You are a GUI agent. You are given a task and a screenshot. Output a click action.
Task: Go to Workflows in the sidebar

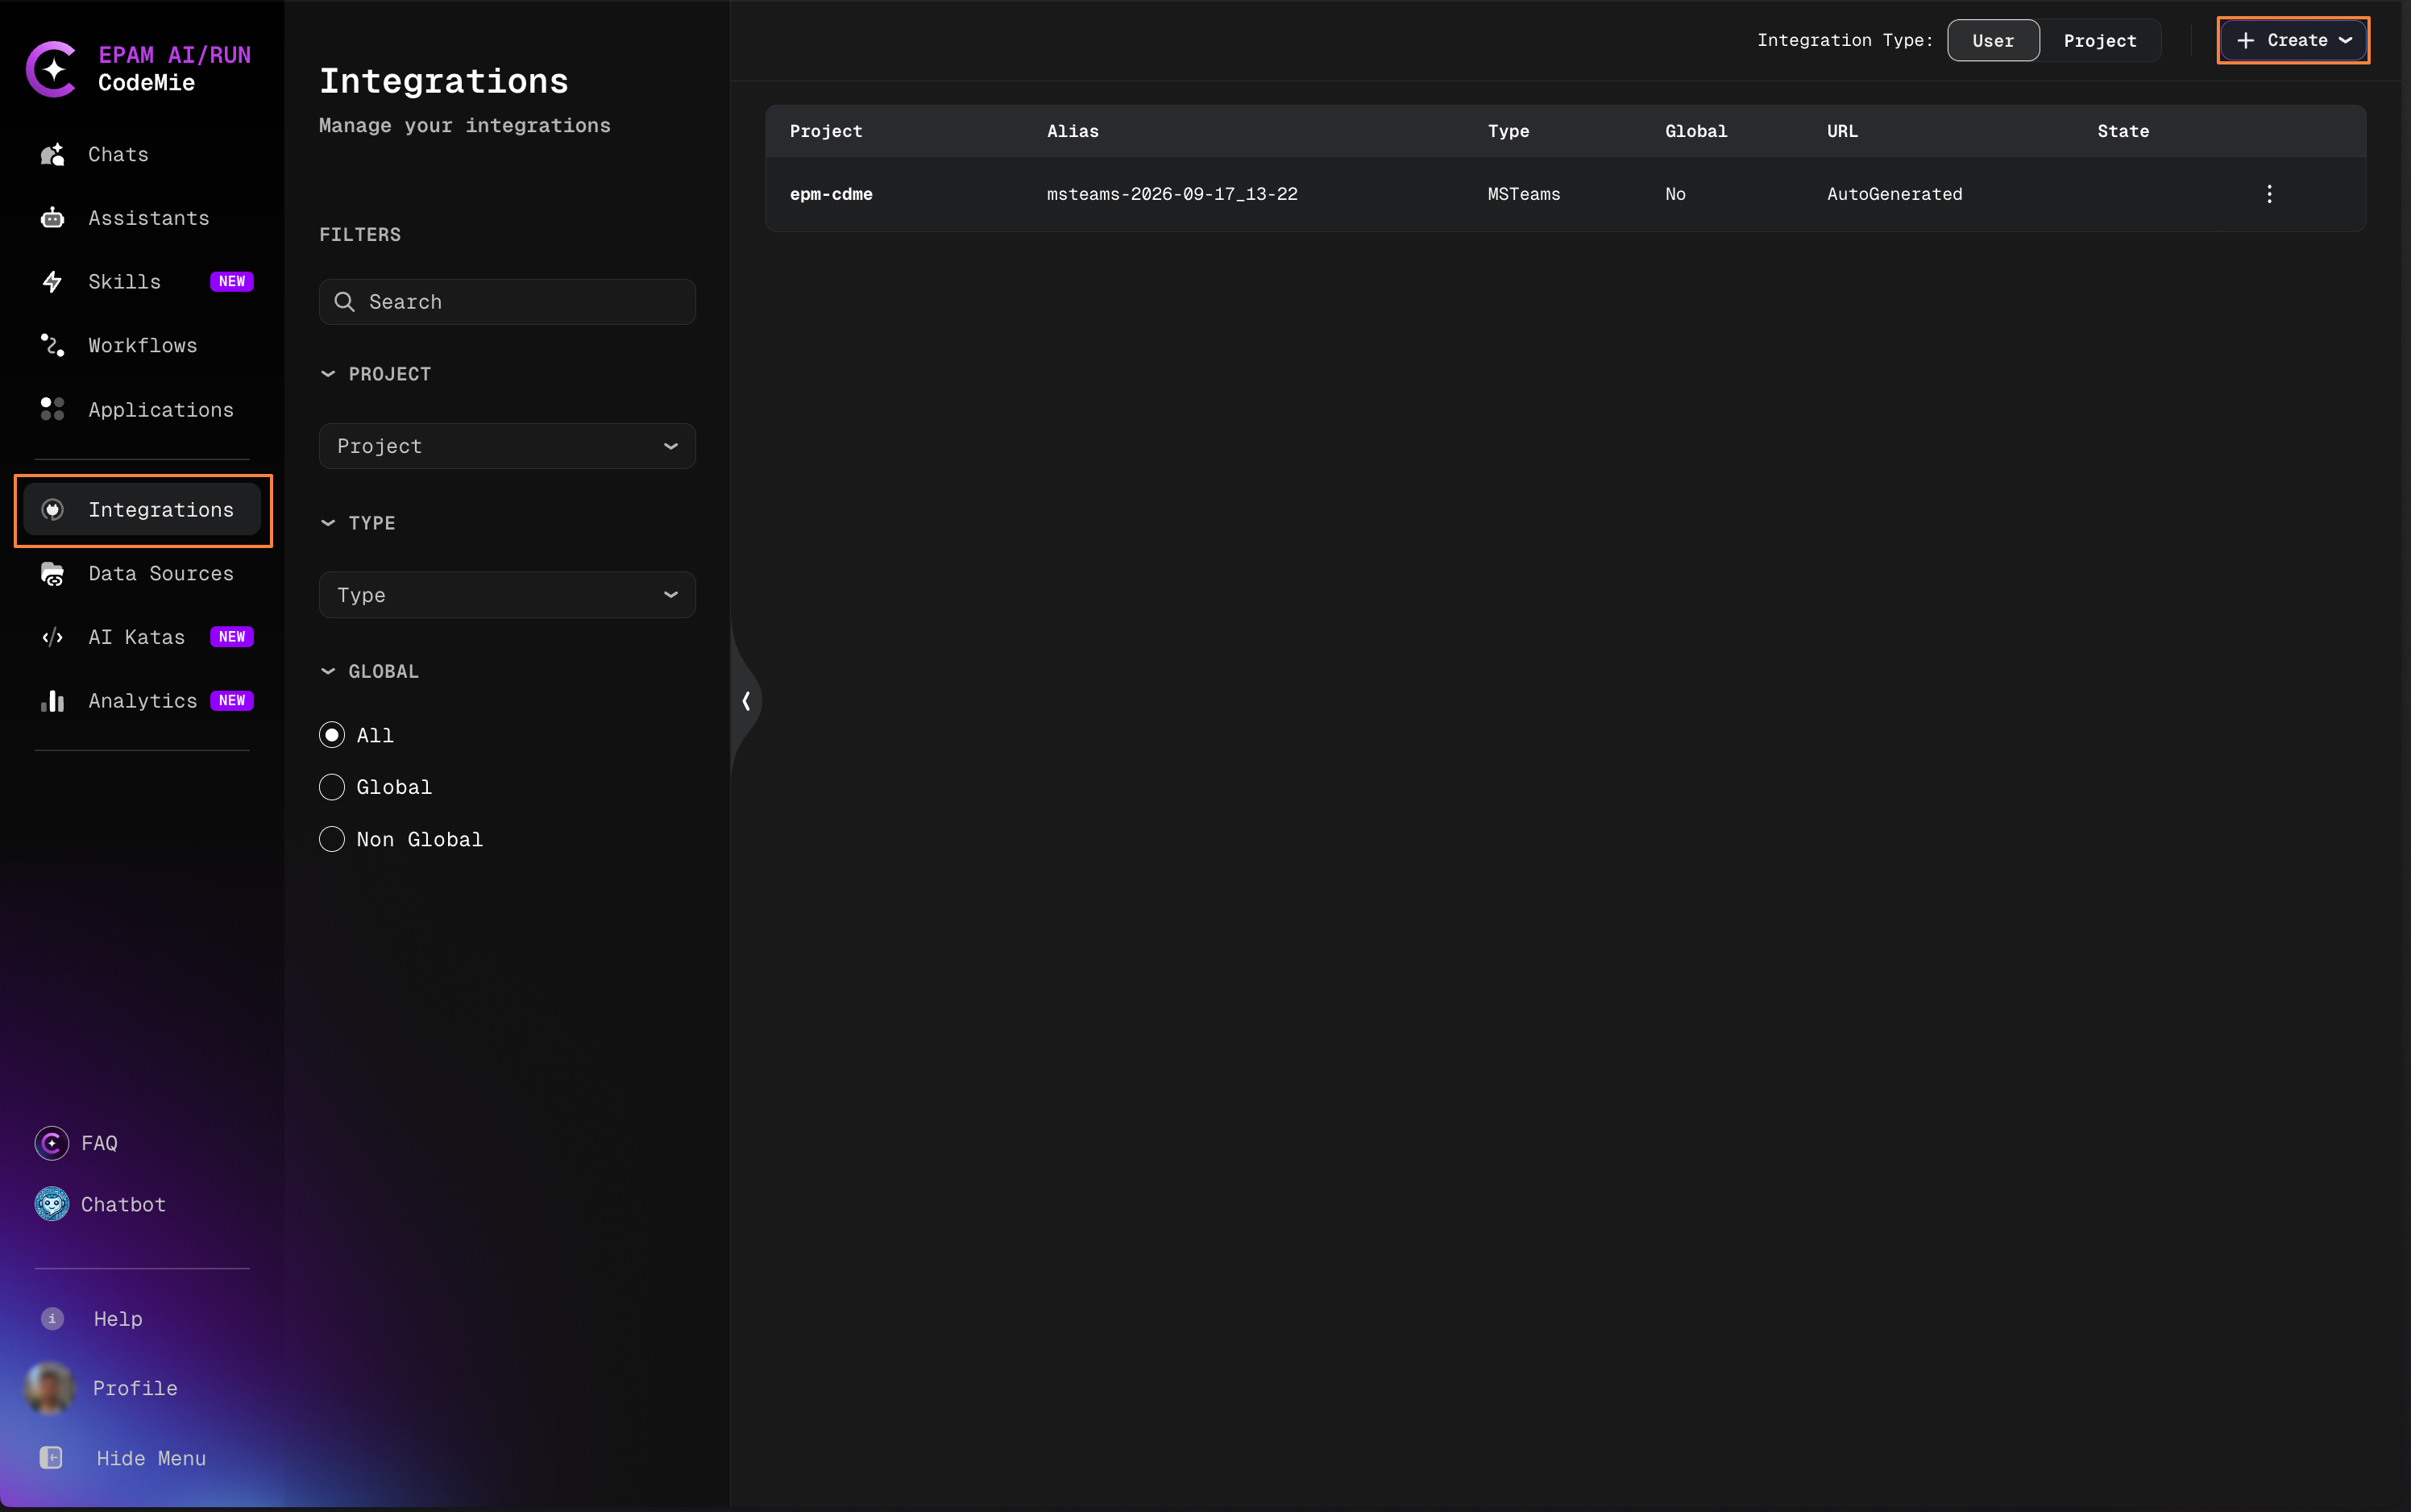click(142, 345)
